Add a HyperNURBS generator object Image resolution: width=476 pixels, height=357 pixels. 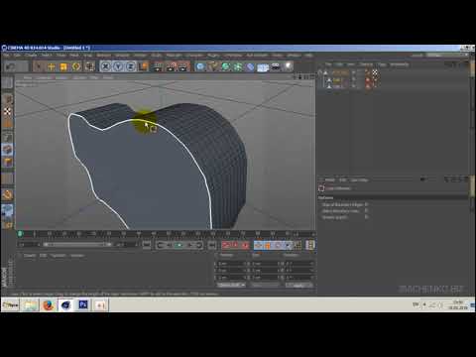pyautogui.click(x=225, y=66)
